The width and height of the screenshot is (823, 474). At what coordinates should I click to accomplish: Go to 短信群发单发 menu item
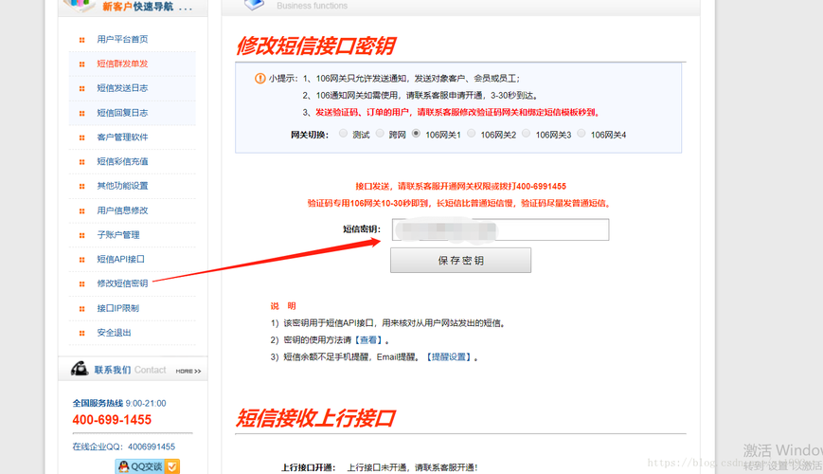click(x=122, y=64)
